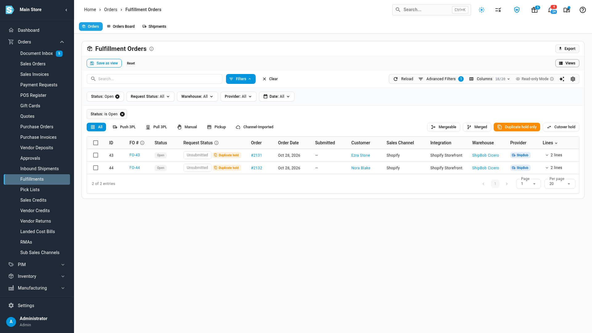The height and width of the screenshot is (333, 592).
Task: Remove the 'Status: is Open' advanced filter chip
Action: pyautogui.click(x=122, y=114)
